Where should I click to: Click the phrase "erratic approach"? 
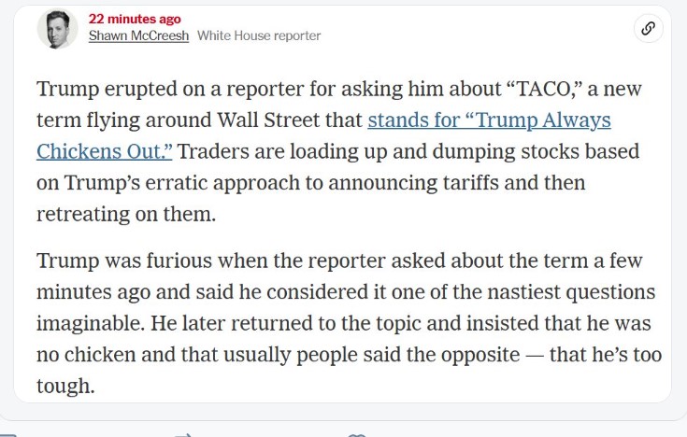coord(222,183)
